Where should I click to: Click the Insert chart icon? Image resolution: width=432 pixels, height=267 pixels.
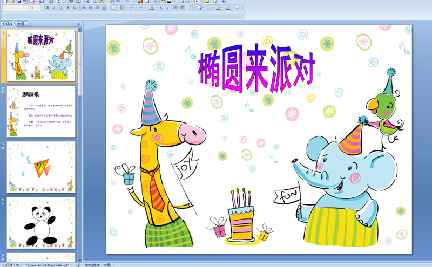coord(140,2)
